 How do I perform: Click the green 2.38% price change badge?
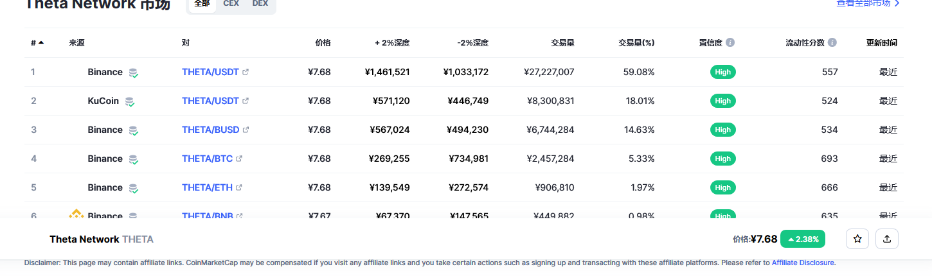tap(803, 239)
